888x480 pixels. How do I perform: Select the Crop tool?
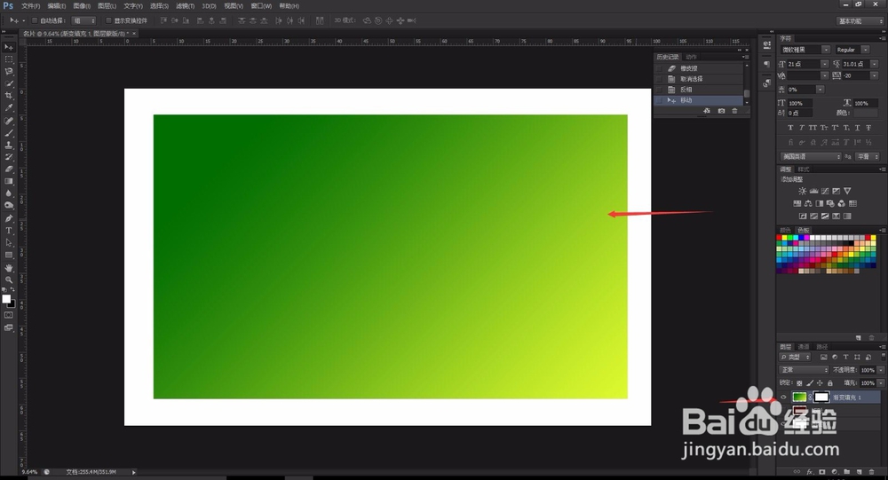[x=9, y=96]
